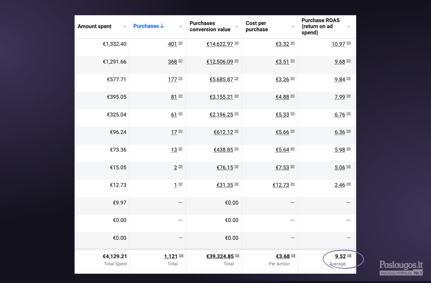This screenshot has height=283, width=431.
Task: Click the Paslaugos.lt logo watermark
Action: pyautogui.click(x=401, y=268)
